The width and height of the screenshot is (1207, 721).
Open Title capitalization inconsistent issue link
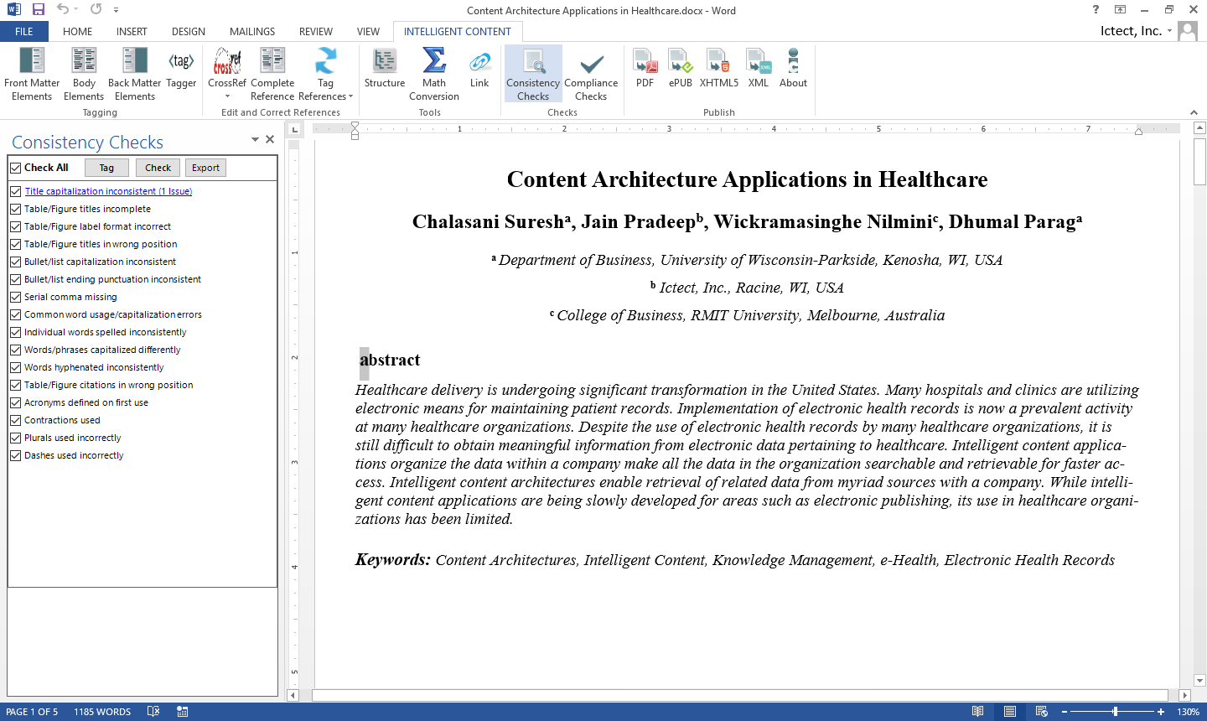(108, 191)
